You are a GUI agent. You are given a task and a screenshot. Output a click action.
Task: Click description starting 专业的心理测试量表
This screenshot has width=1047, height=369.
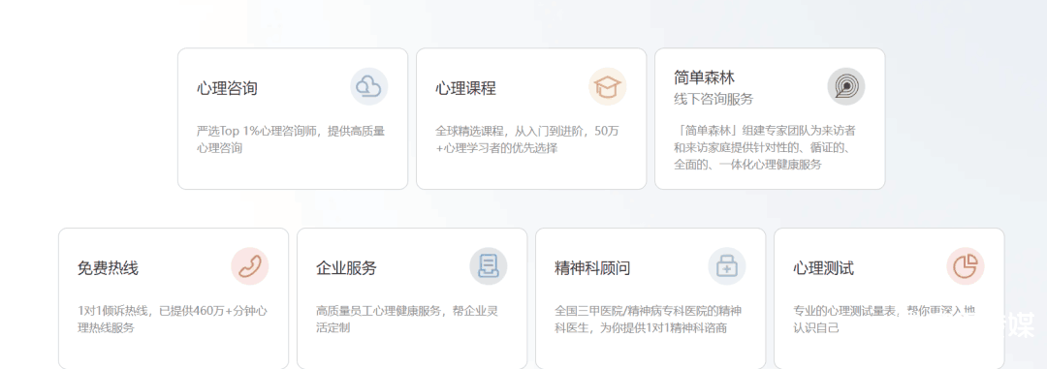tap(884, 319)
